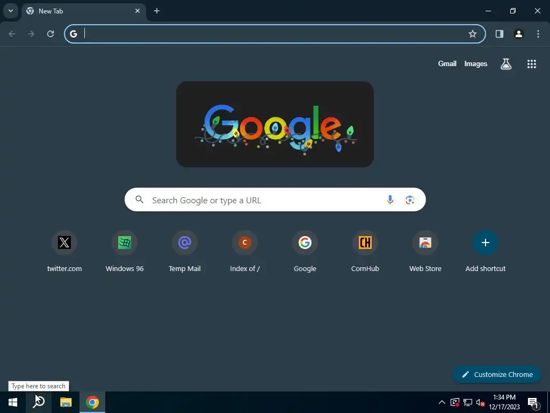Open the Chrome side panel
The width and height of the screenshot is (550, 413).
(x=500, y=34)
